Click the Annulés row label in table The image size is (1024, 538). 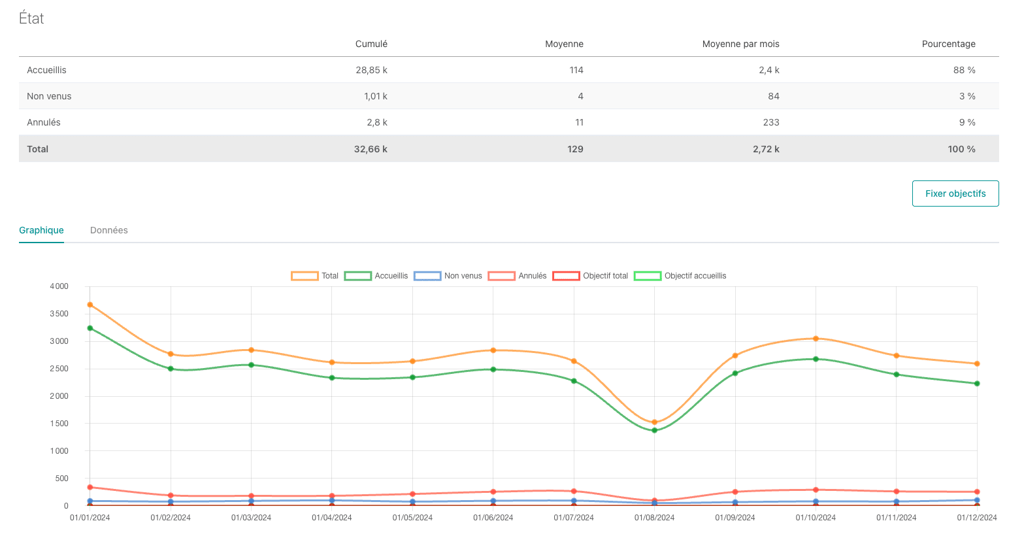(x=44, y=122)
